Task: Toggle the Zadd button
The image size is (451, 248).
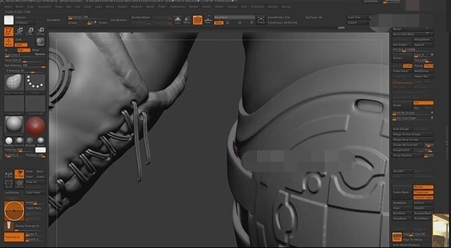Action: pyautogui.click(x=21, y=44)
